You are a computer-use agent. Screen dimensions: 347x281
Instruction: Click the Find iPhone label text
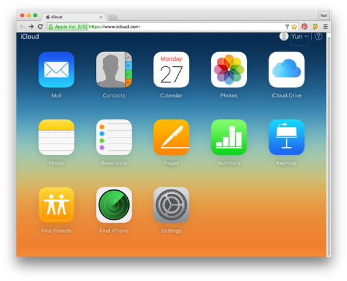[x=114, y=231]
